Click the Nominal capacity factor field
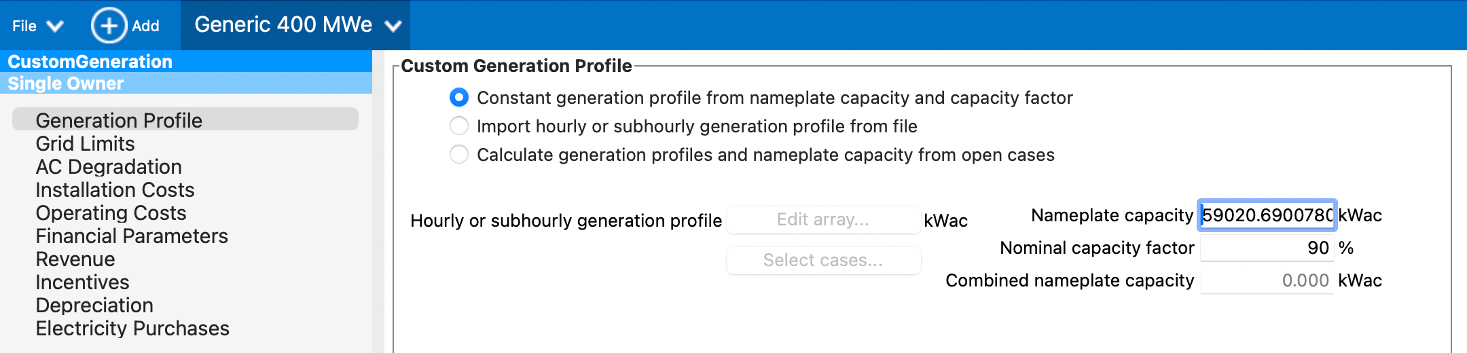This screenshot has width=1467, height=353. coord(1267,248)
